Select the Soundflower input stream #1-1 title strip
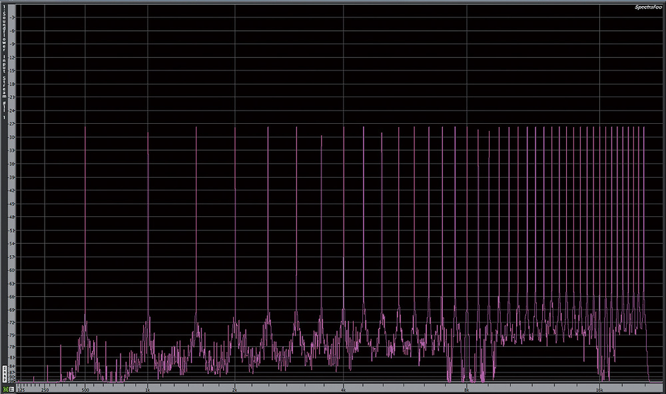 click(x=5, y=60)
